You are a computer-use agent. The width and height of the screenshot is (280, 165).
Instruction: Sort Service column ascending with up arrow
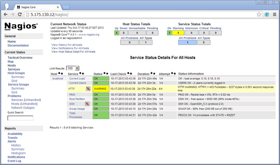click(80, 73)
